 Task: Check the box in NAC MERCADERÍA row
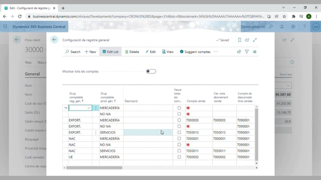click(x=179, y=138)
